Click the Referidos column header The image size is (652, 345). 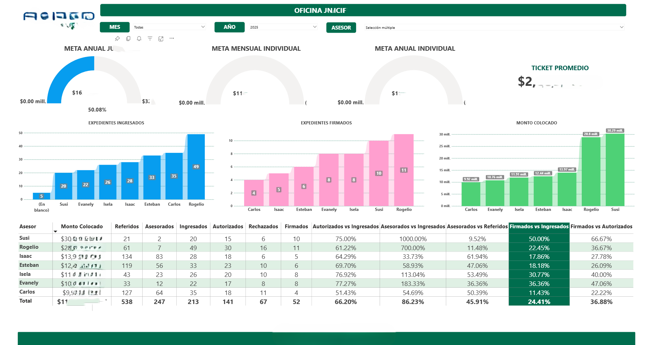127,227
